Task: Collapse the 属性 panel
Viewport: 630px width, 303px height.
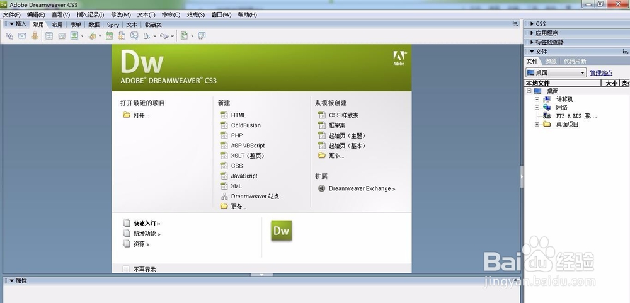Action: pyautogui.click(x=11, y=281)
